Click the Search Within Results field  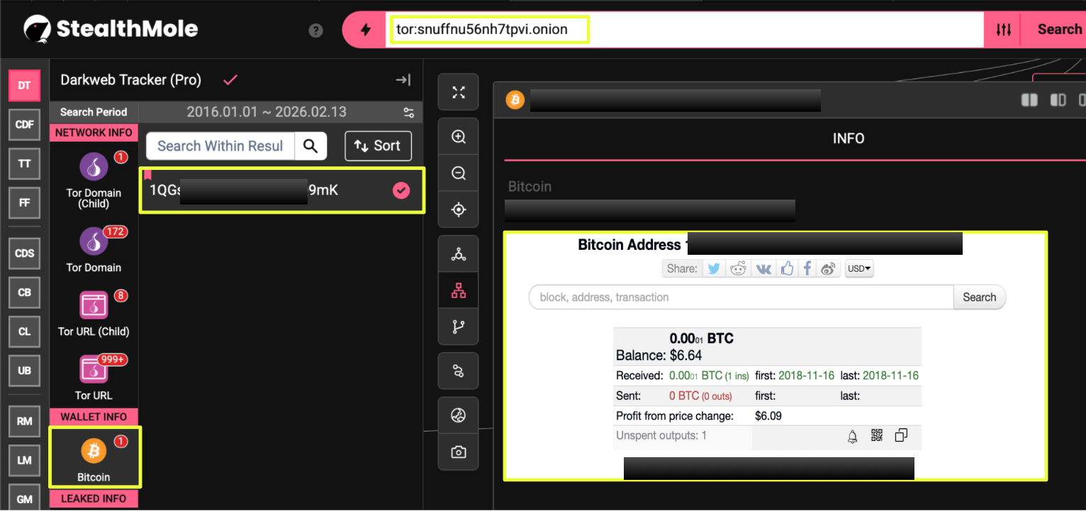coord(220,146)
